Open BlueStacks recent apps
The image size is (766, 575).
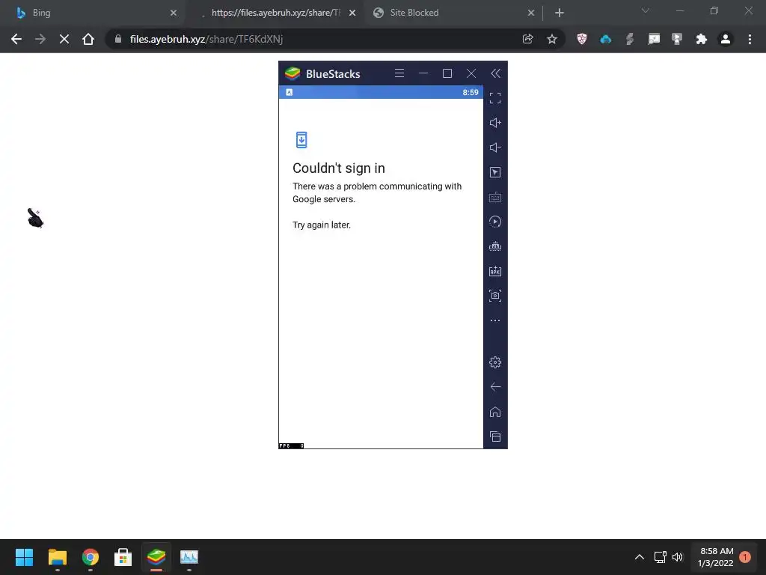click(x=495, y=436)
